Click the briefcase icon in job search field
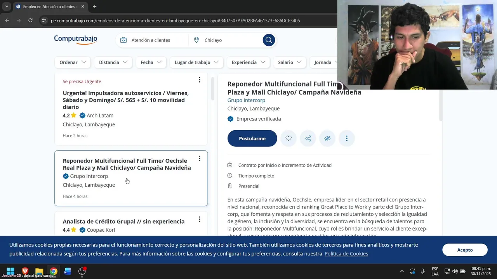Image resolution: width=497 pixels, height=279 pixels. point(123,40)
